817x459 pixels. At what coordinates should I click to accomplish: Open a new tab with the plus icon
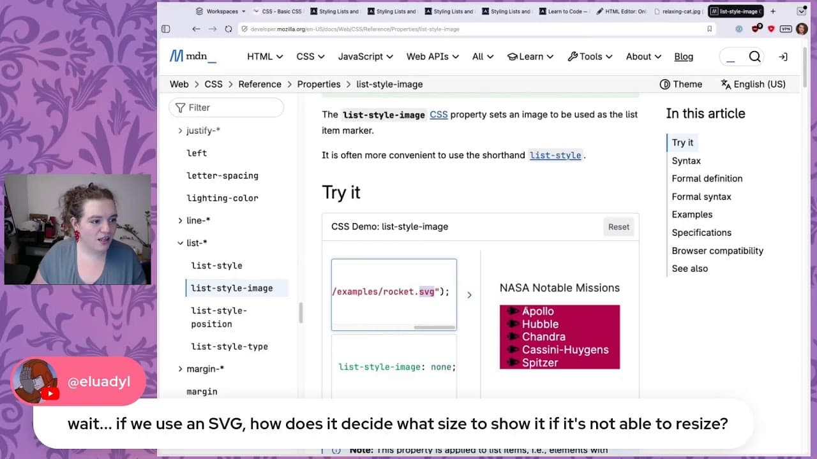[x=773, y=11]
